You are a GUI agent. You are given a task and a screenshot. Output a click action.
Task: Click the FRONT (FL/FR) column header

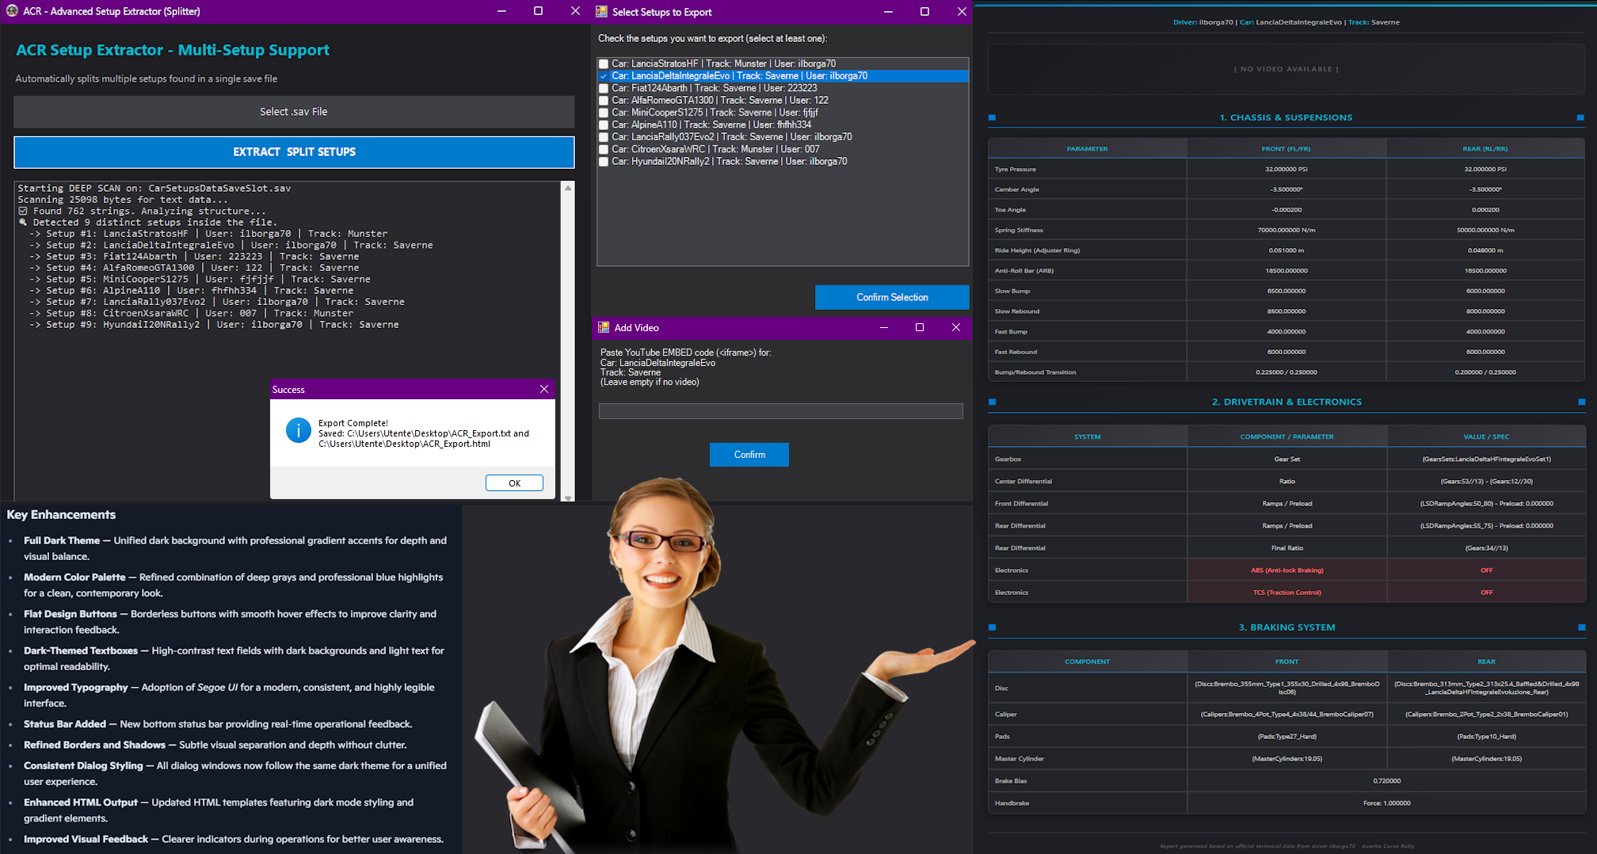(1286, 149)
